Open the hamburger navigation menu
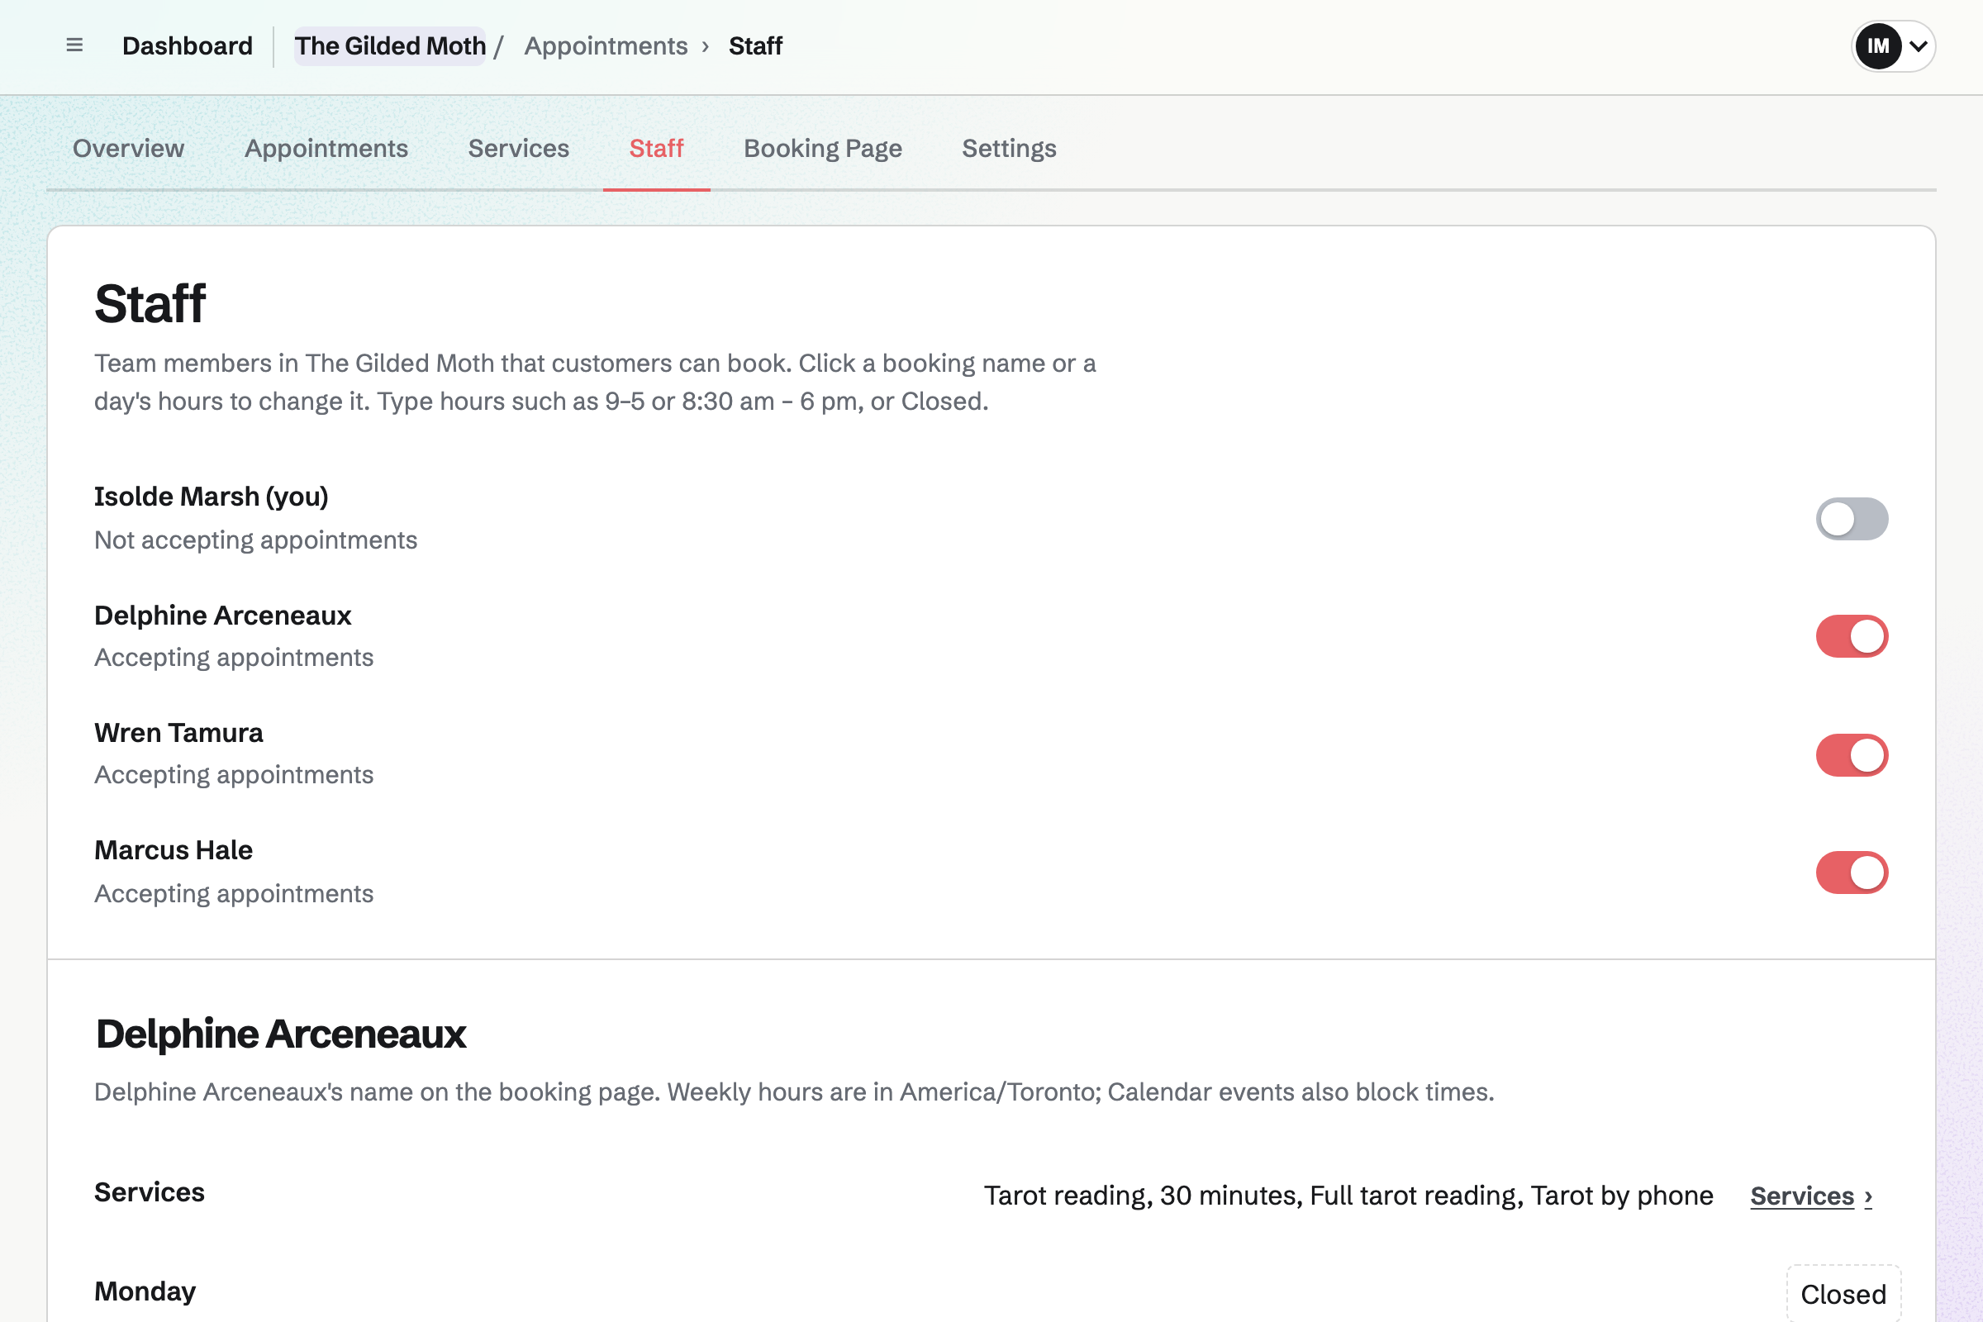The height and width of the screenshot is (1322, 1983). click(x=74, y=45)
